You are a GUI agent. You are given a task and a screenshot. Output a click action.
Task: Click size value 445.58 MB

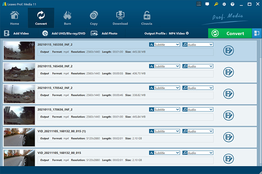[x=139, y=52]
